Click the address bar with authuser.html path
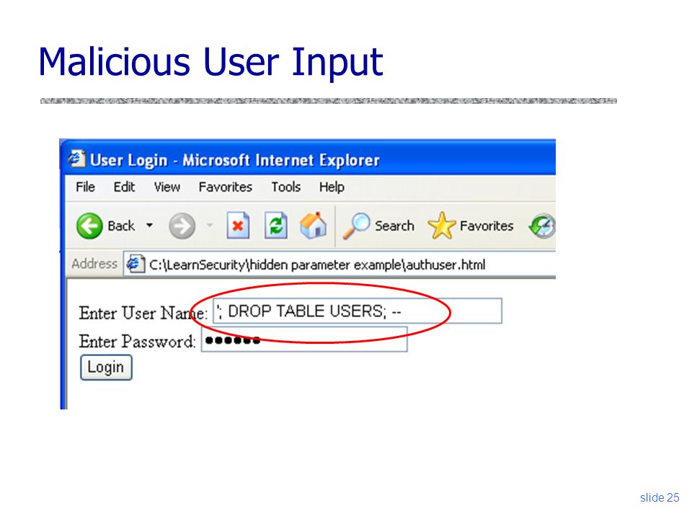 tap(339, 264)
